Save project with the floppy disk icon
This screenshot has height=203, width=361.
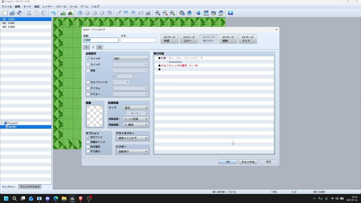[19, 13]
